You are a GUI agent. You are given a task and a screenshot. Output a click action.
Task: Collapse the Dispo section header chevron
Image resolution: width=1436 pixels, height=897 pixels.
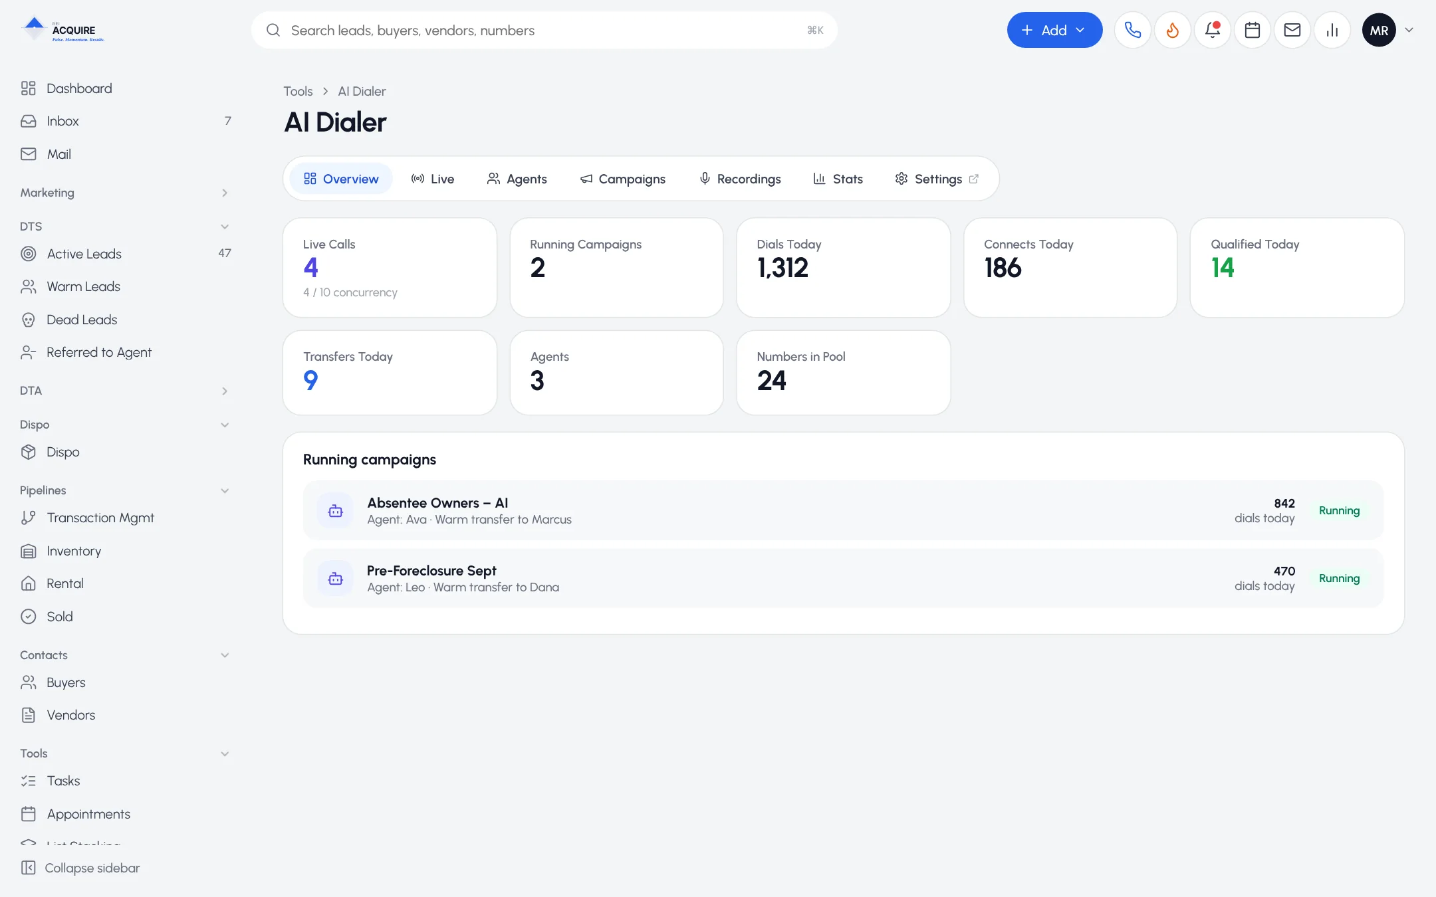click(x=225, y=425)
